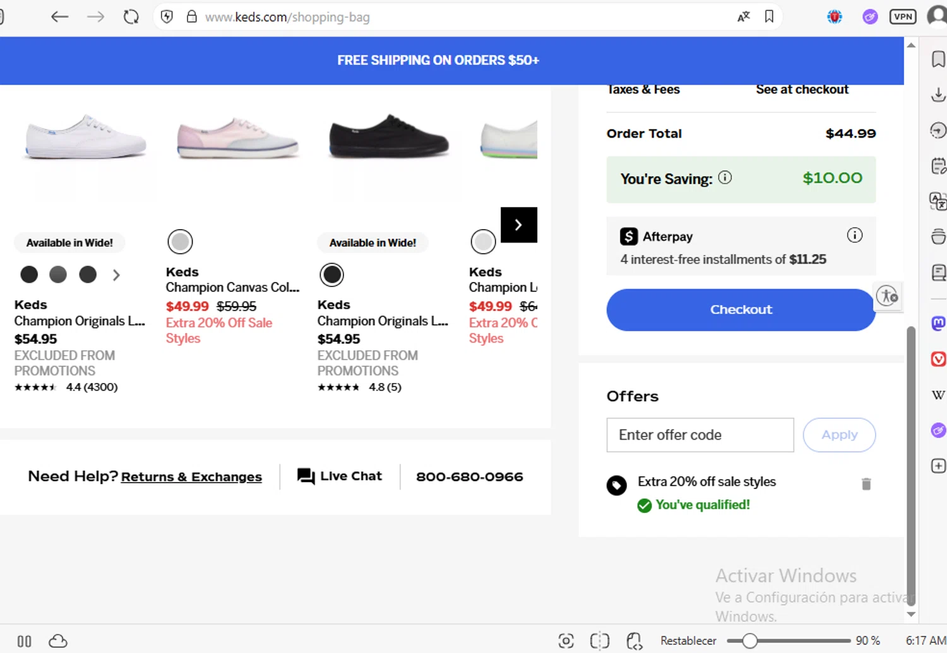This screenshot has width=947, height=653.
Task: Remove the Extra 20% off offer (trash)
Action: 866,484
